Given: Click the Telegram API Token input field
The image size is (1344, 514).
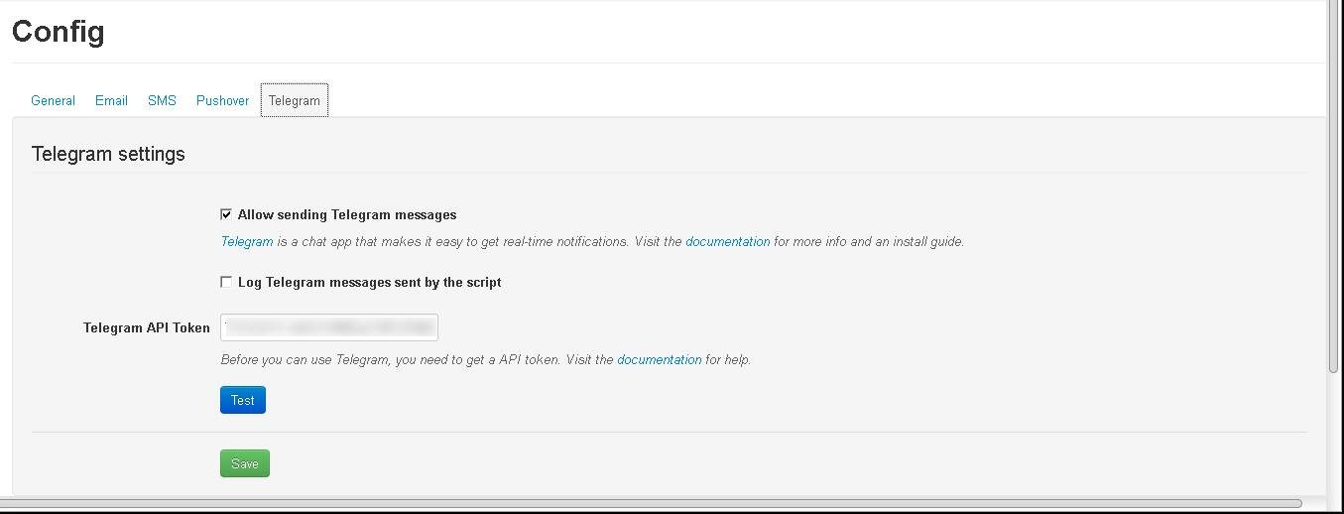Looking at the screenshot, I should [328, 327].
